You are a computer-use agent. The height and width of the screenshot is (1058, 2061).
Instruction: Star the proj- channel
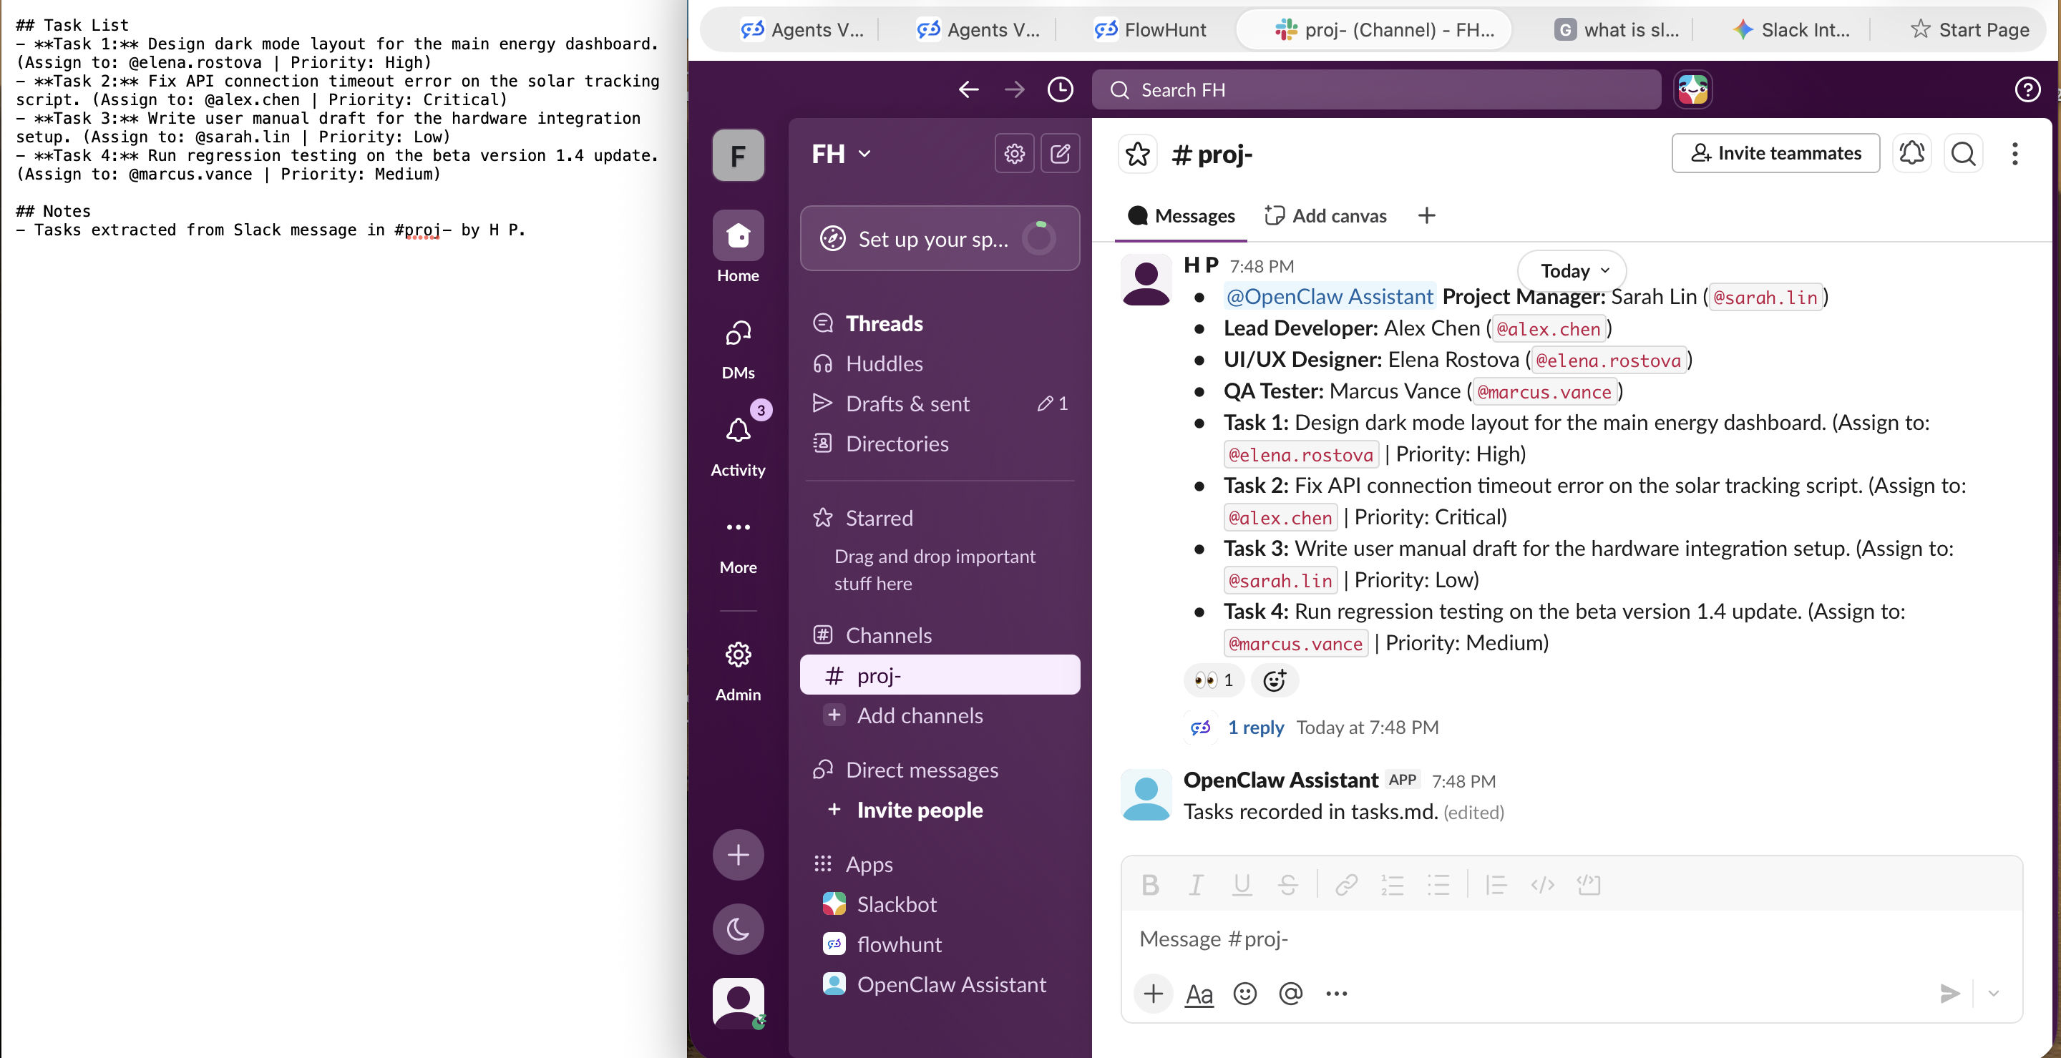[1137, 154]
